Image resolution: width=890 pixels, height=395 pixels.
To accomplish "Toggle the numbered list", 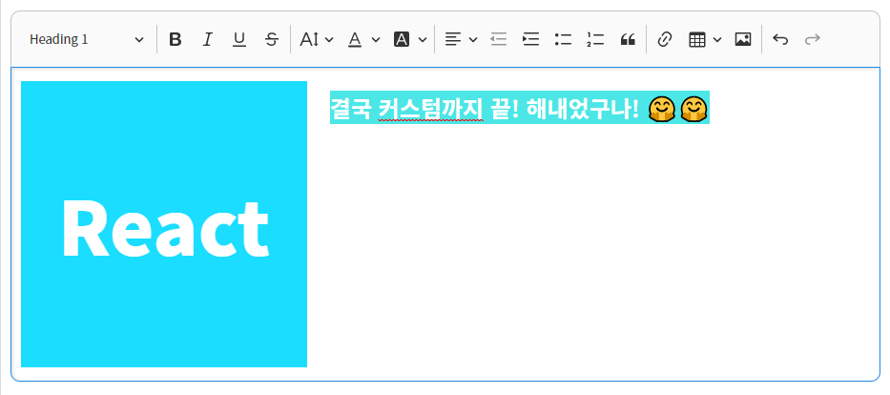I will pos(595,39).
